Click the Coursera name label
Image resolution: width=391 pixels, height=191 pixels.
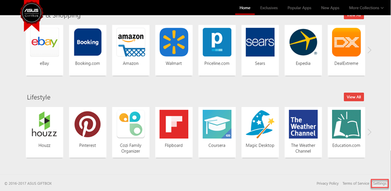(217, 145)
